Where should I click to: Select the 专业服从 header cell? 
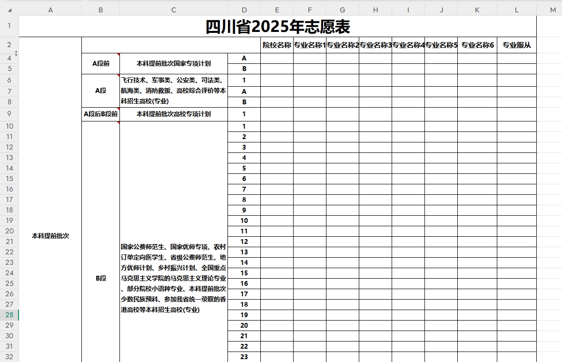pos(517,44)
